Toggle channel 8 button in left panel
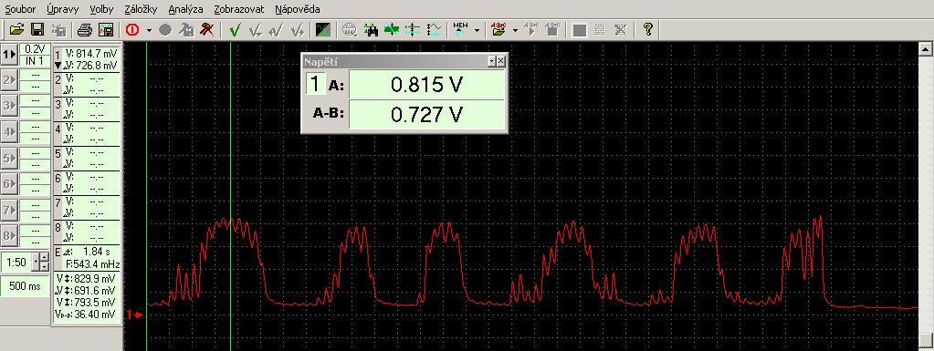 [x=9, y=235]
